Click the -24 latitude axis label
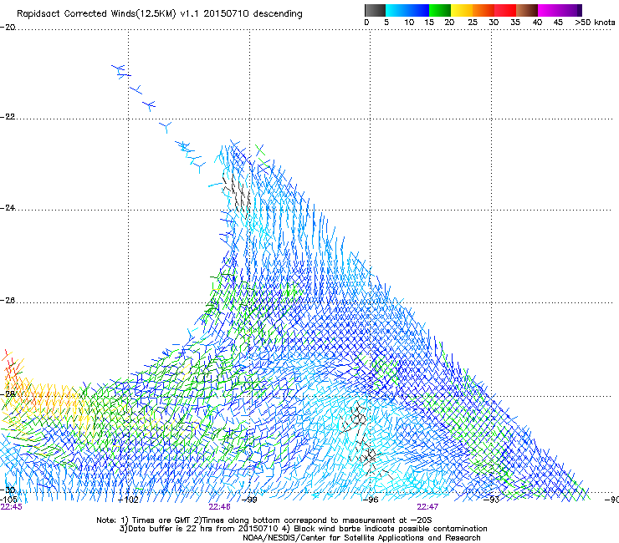 tap(8, 208)
